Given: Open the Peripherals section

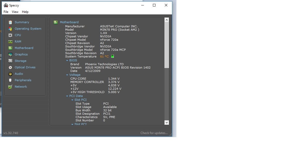Looking at the screenshot, I should pos(23,80).
